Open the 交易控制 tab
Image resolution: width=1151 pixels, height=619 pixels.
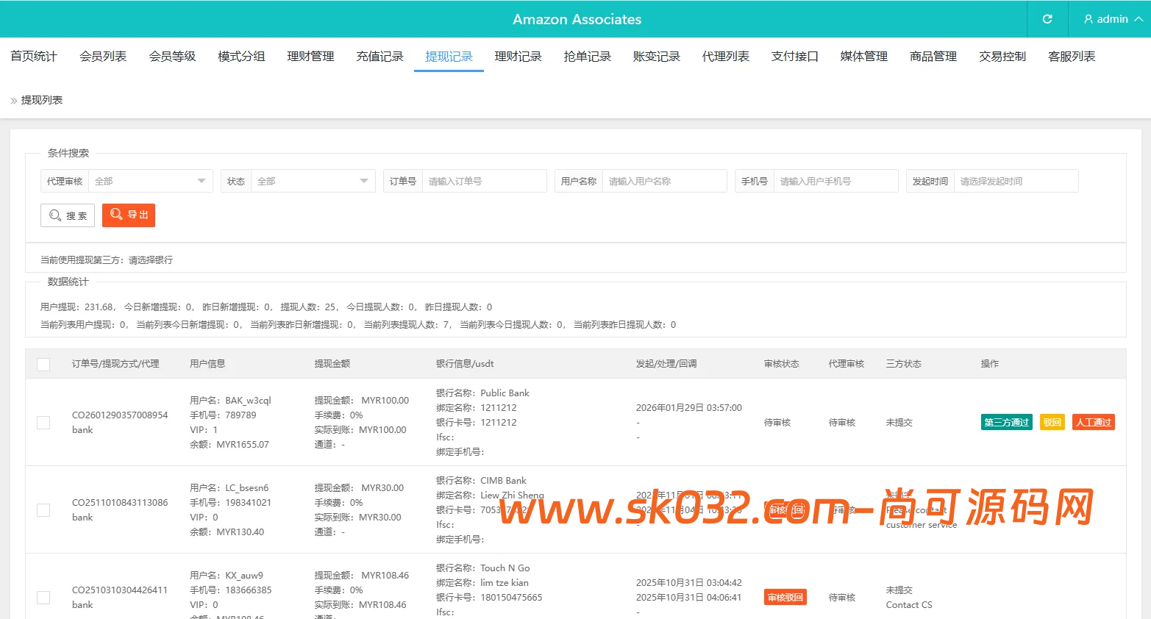coord(1002,56)
